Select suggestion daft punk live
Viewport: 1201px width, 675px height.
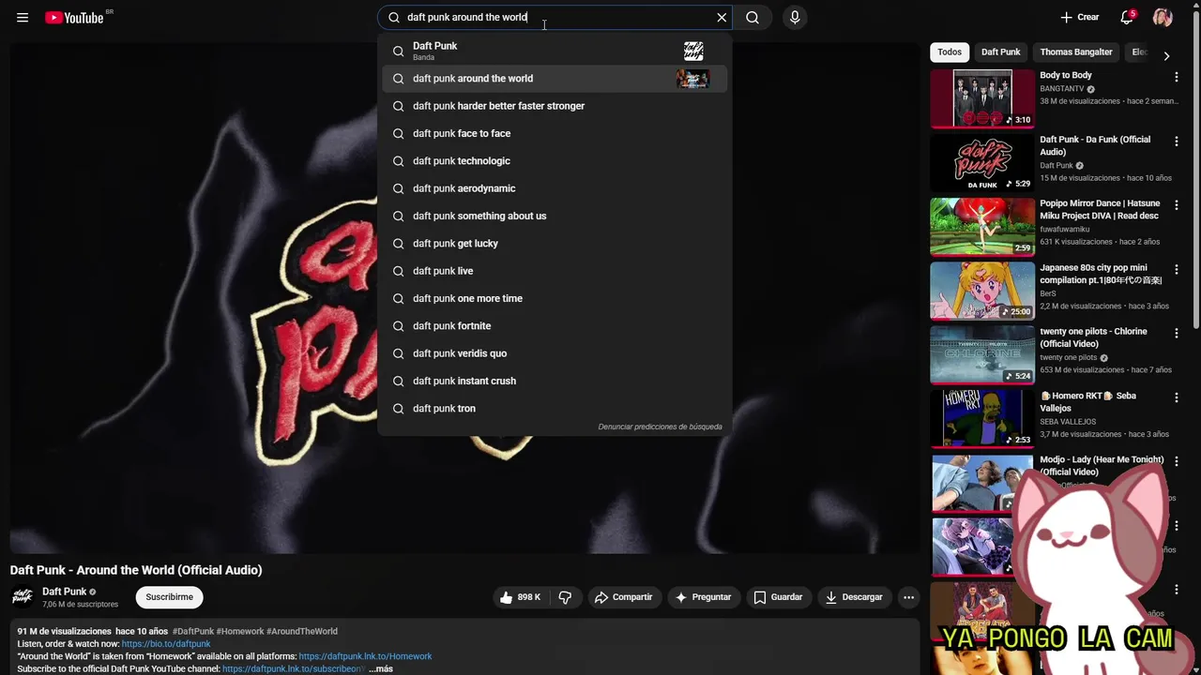[555, 271]
